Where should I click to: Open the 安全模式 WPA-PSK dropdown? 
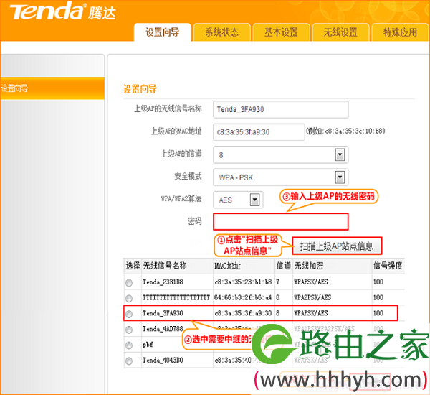(280, 177)
